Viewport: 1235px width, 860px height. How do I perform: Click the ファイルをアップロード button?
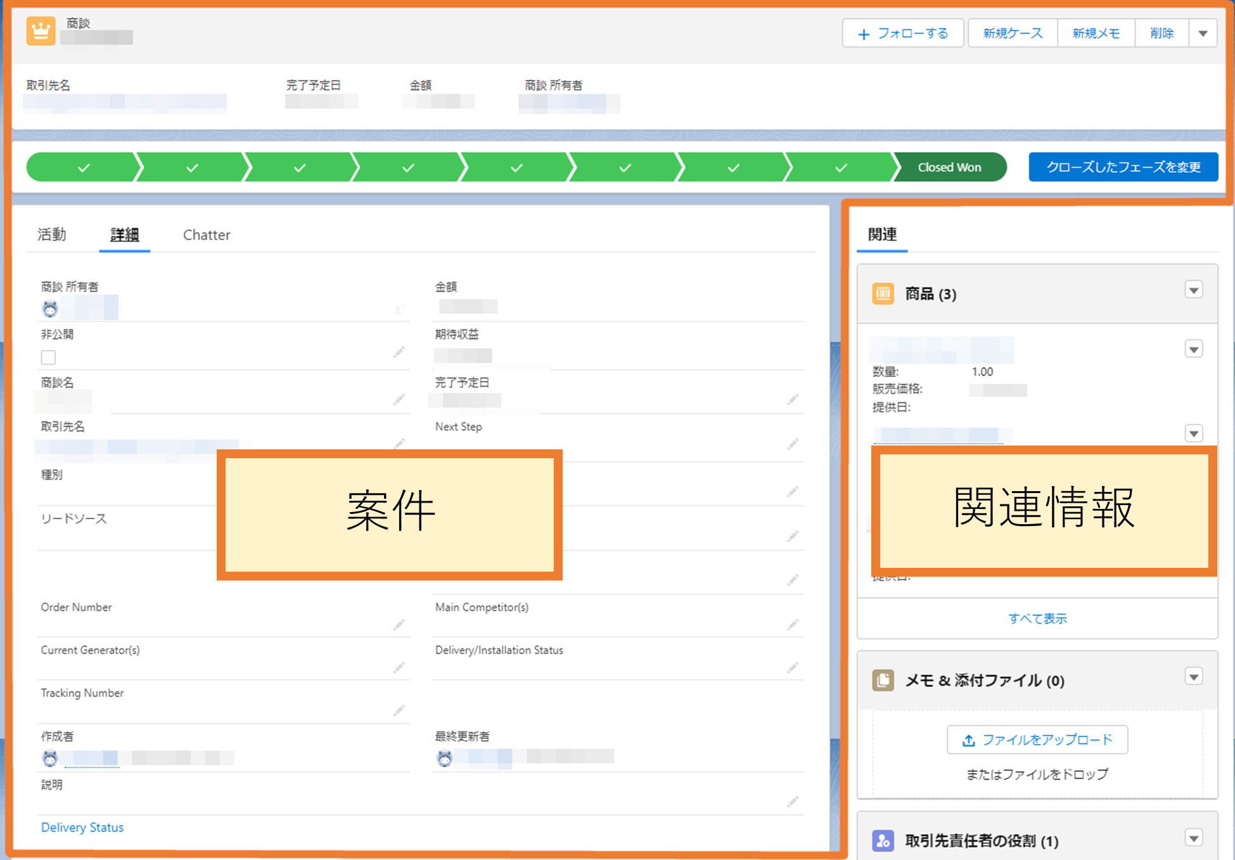coord(1037,739)
